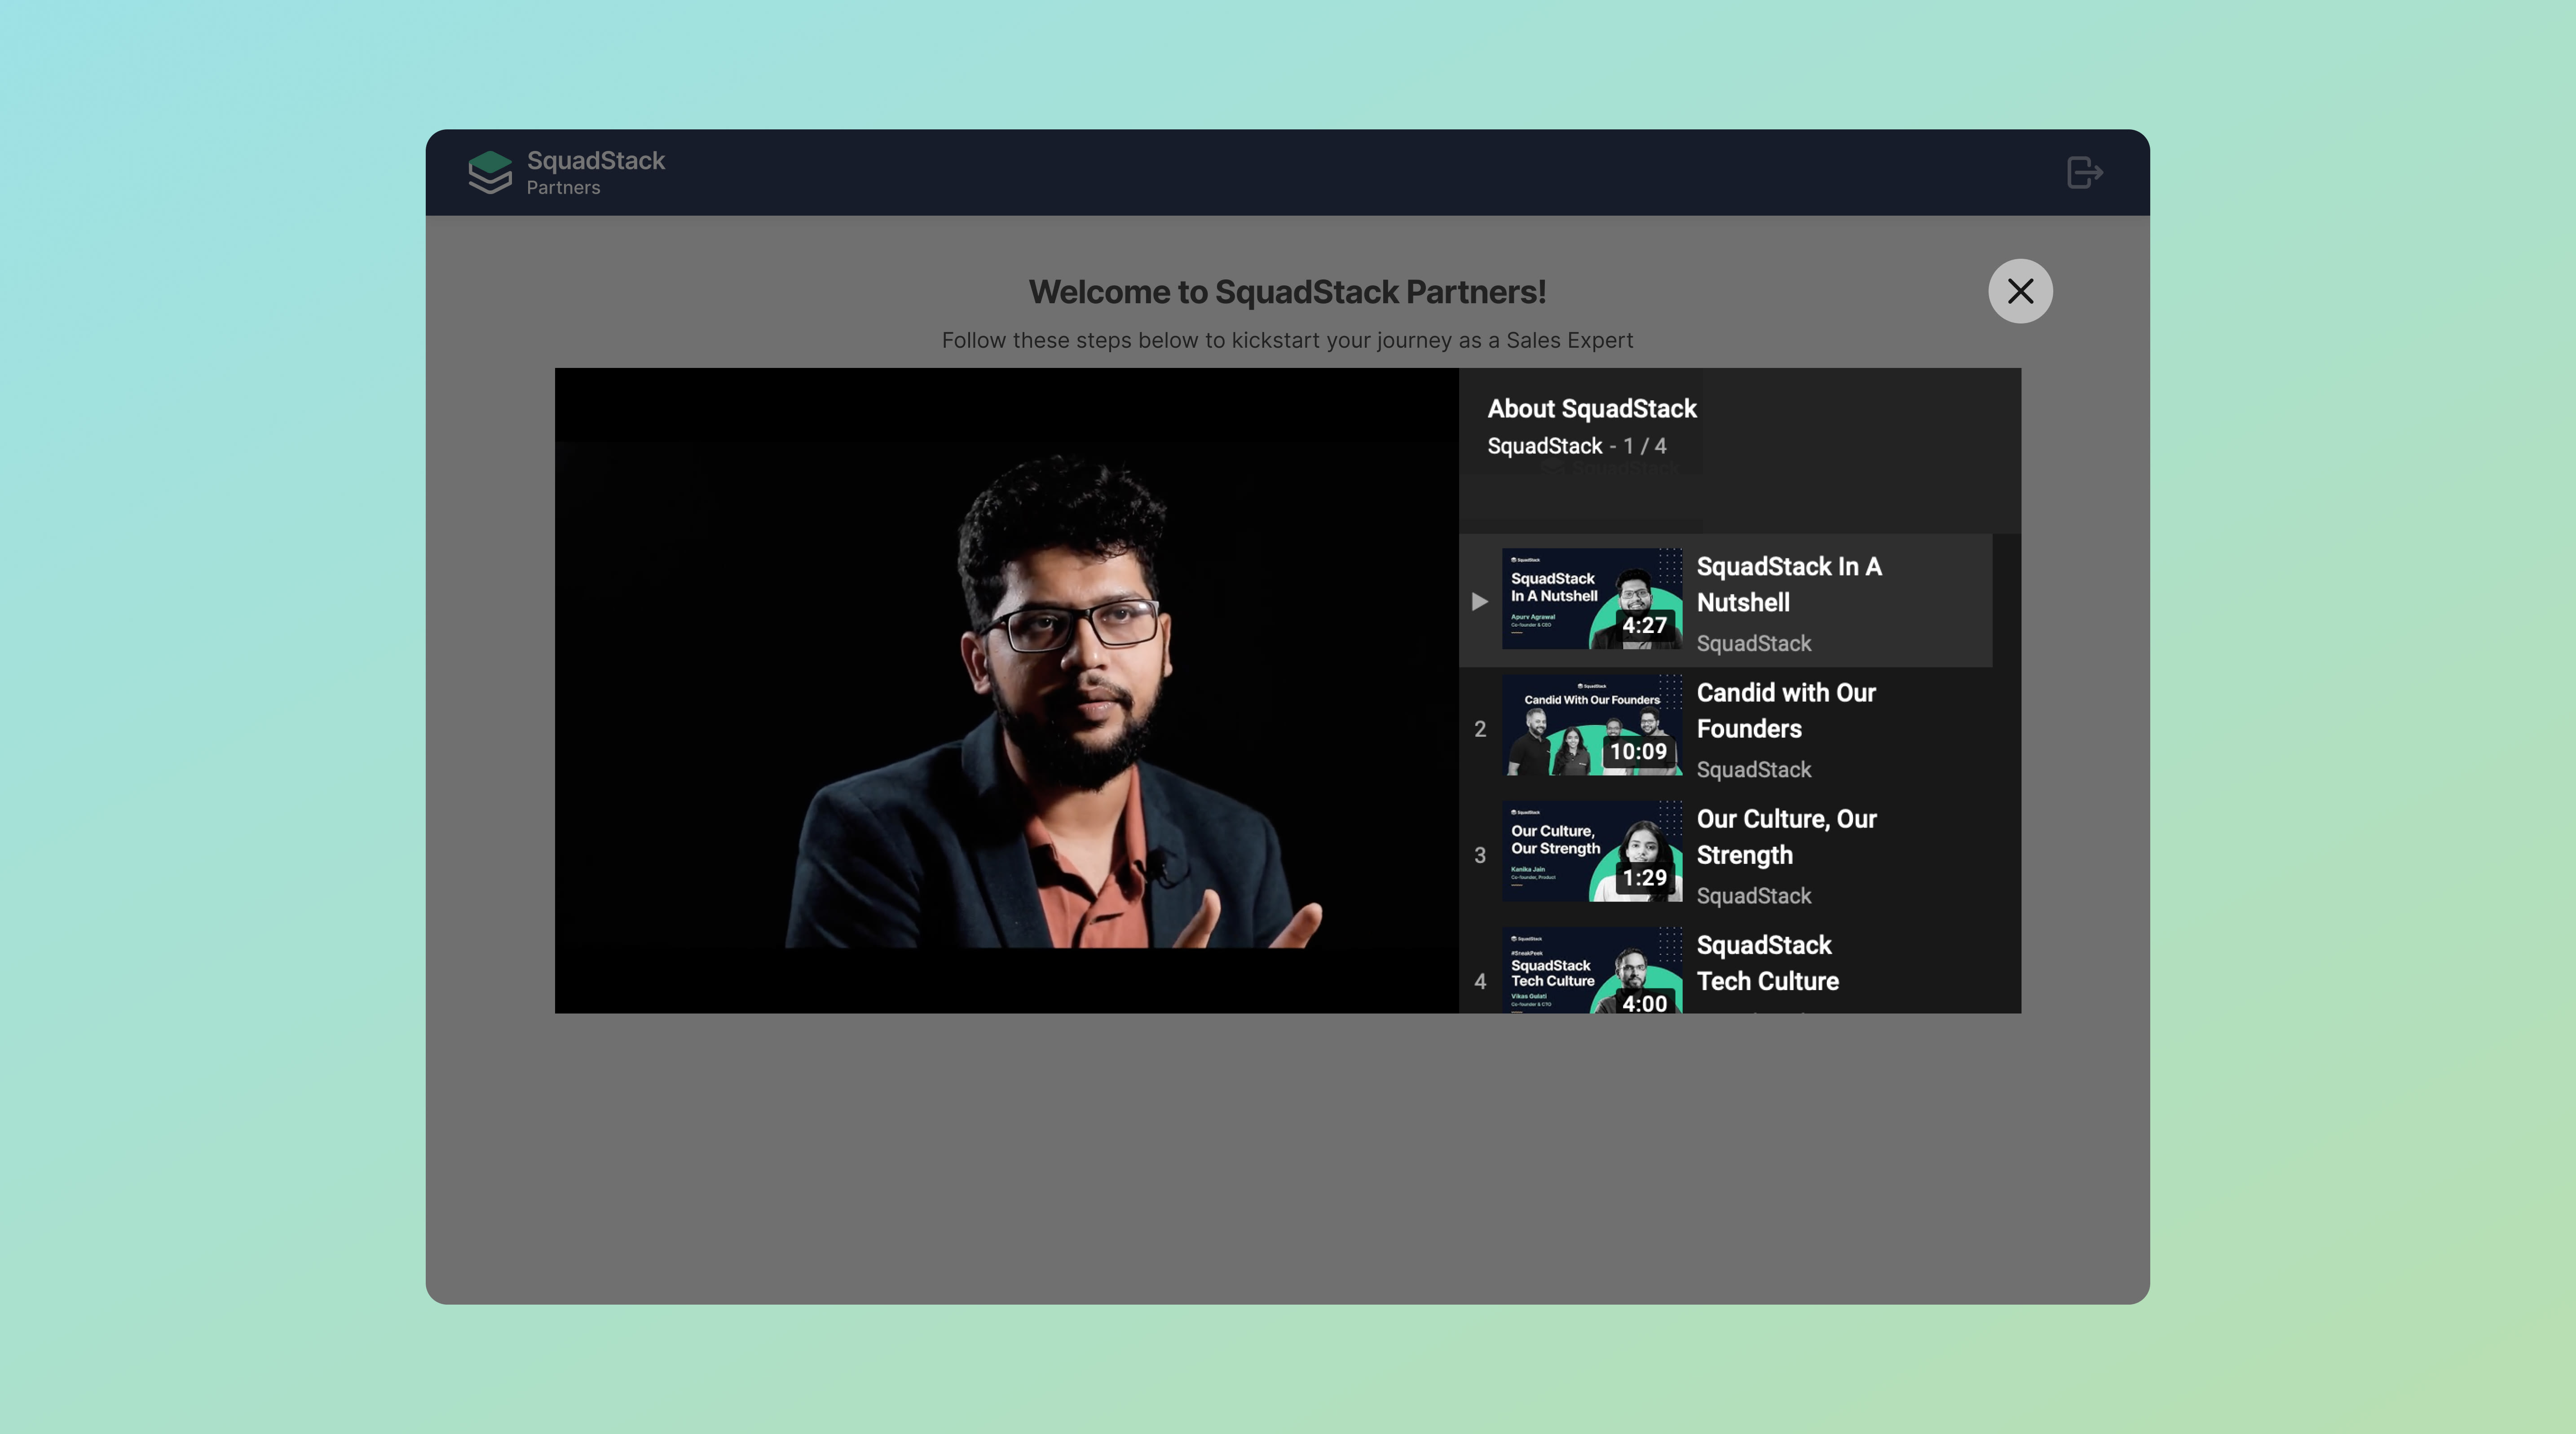Click the SquadStack channel name under Our Culture, Our Strength

[x=1754, y=895]
